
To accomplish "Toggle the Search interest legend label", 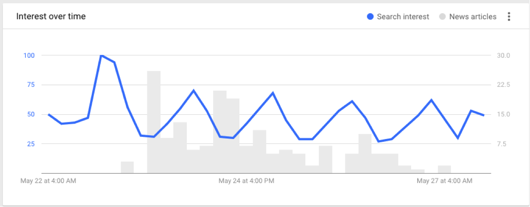I will pos(403,17).
